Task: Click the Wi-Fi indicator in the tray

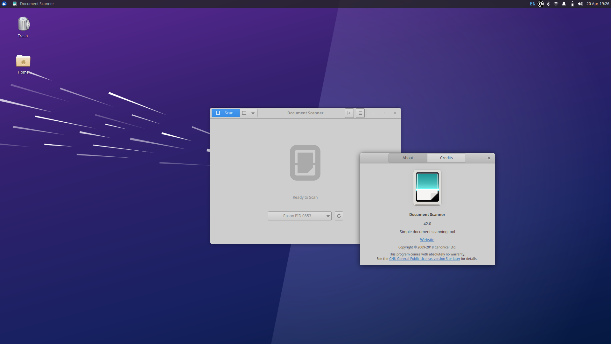Action: 556,4
